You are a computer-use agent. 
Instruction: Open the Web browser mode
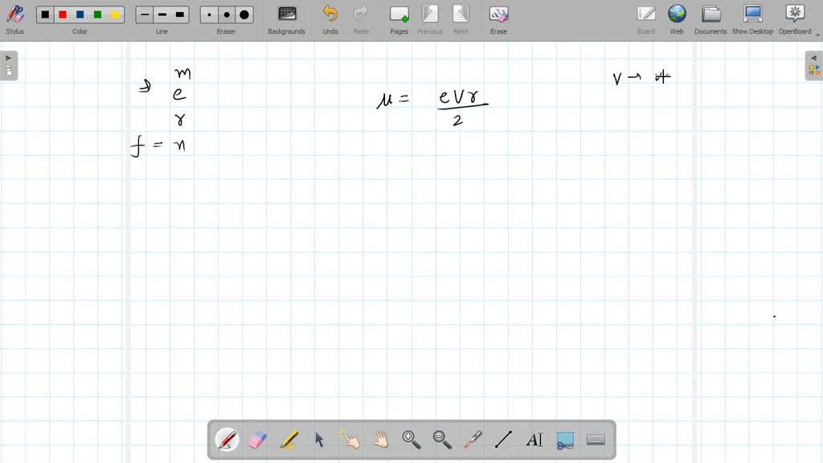tap(677, 20)
